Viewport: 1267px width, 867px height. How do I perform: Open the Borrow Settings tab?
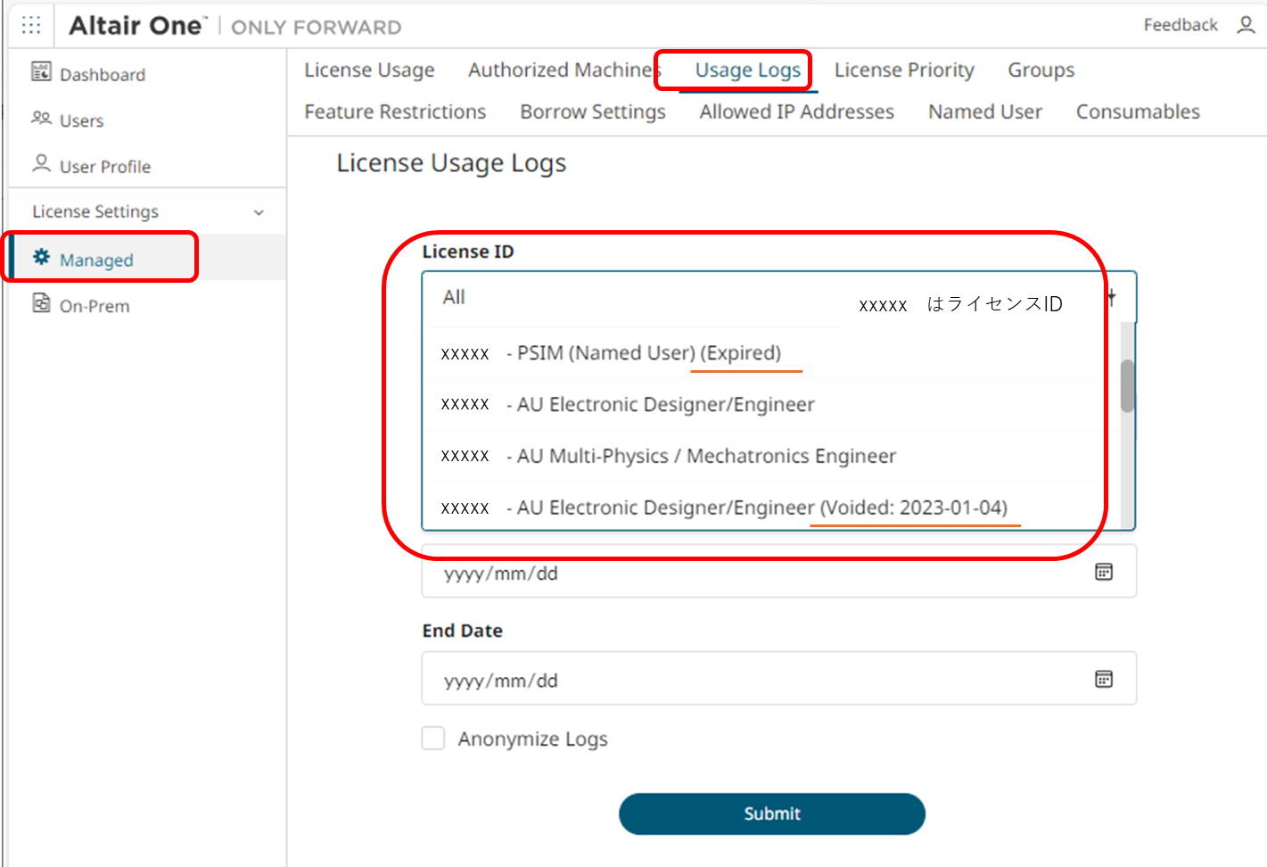(592, 112)
